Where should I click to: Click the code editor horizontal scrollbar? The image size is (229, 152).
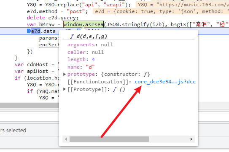30,105
